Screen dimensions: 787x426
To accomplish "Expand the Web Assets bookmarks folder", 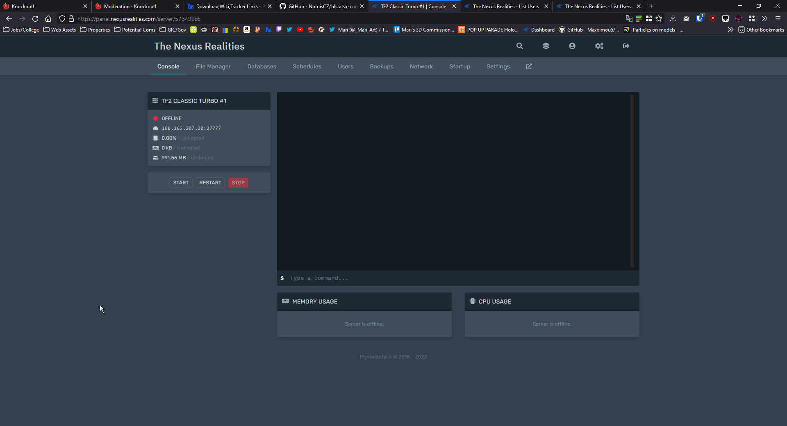I will point(60,29).
